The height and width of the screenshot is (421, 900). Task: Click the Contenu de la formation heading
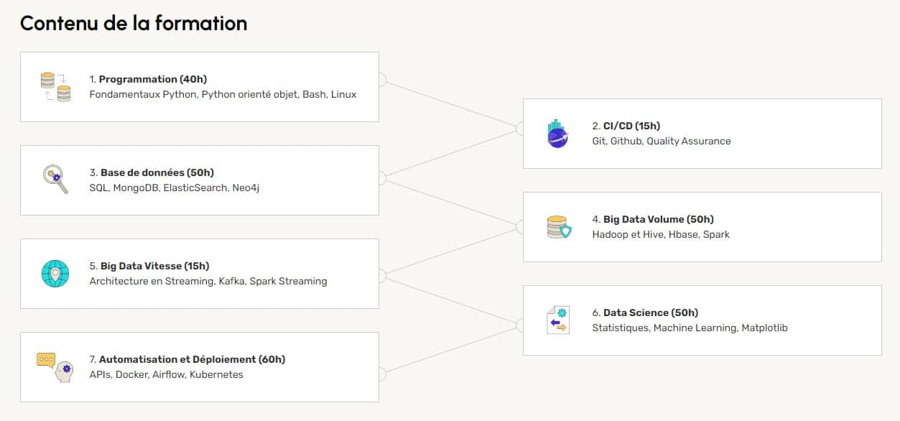coord(134,23)
